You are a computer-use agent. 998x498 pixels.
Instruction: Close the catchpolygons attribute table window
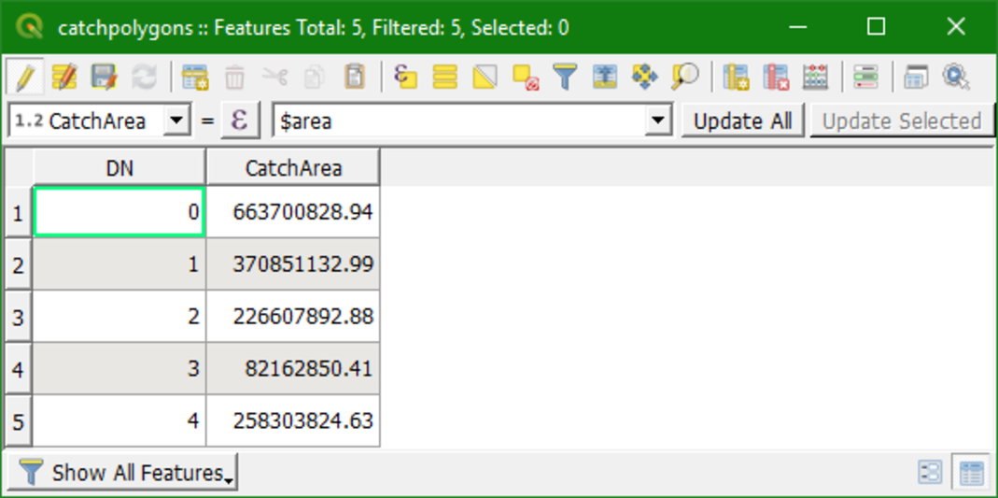coord(956,27)
